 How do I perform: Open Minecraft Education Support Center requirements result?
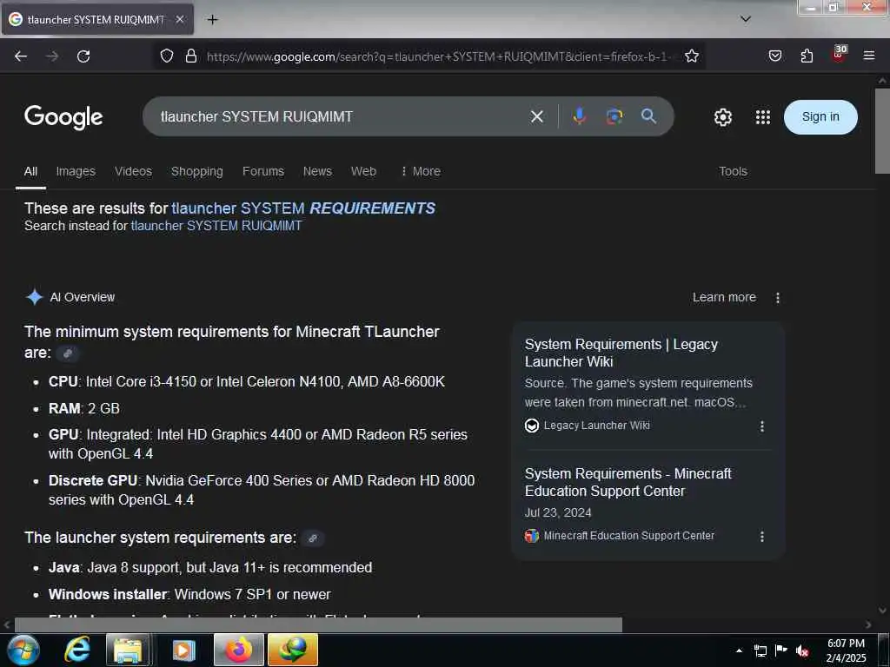pos(628,482)
